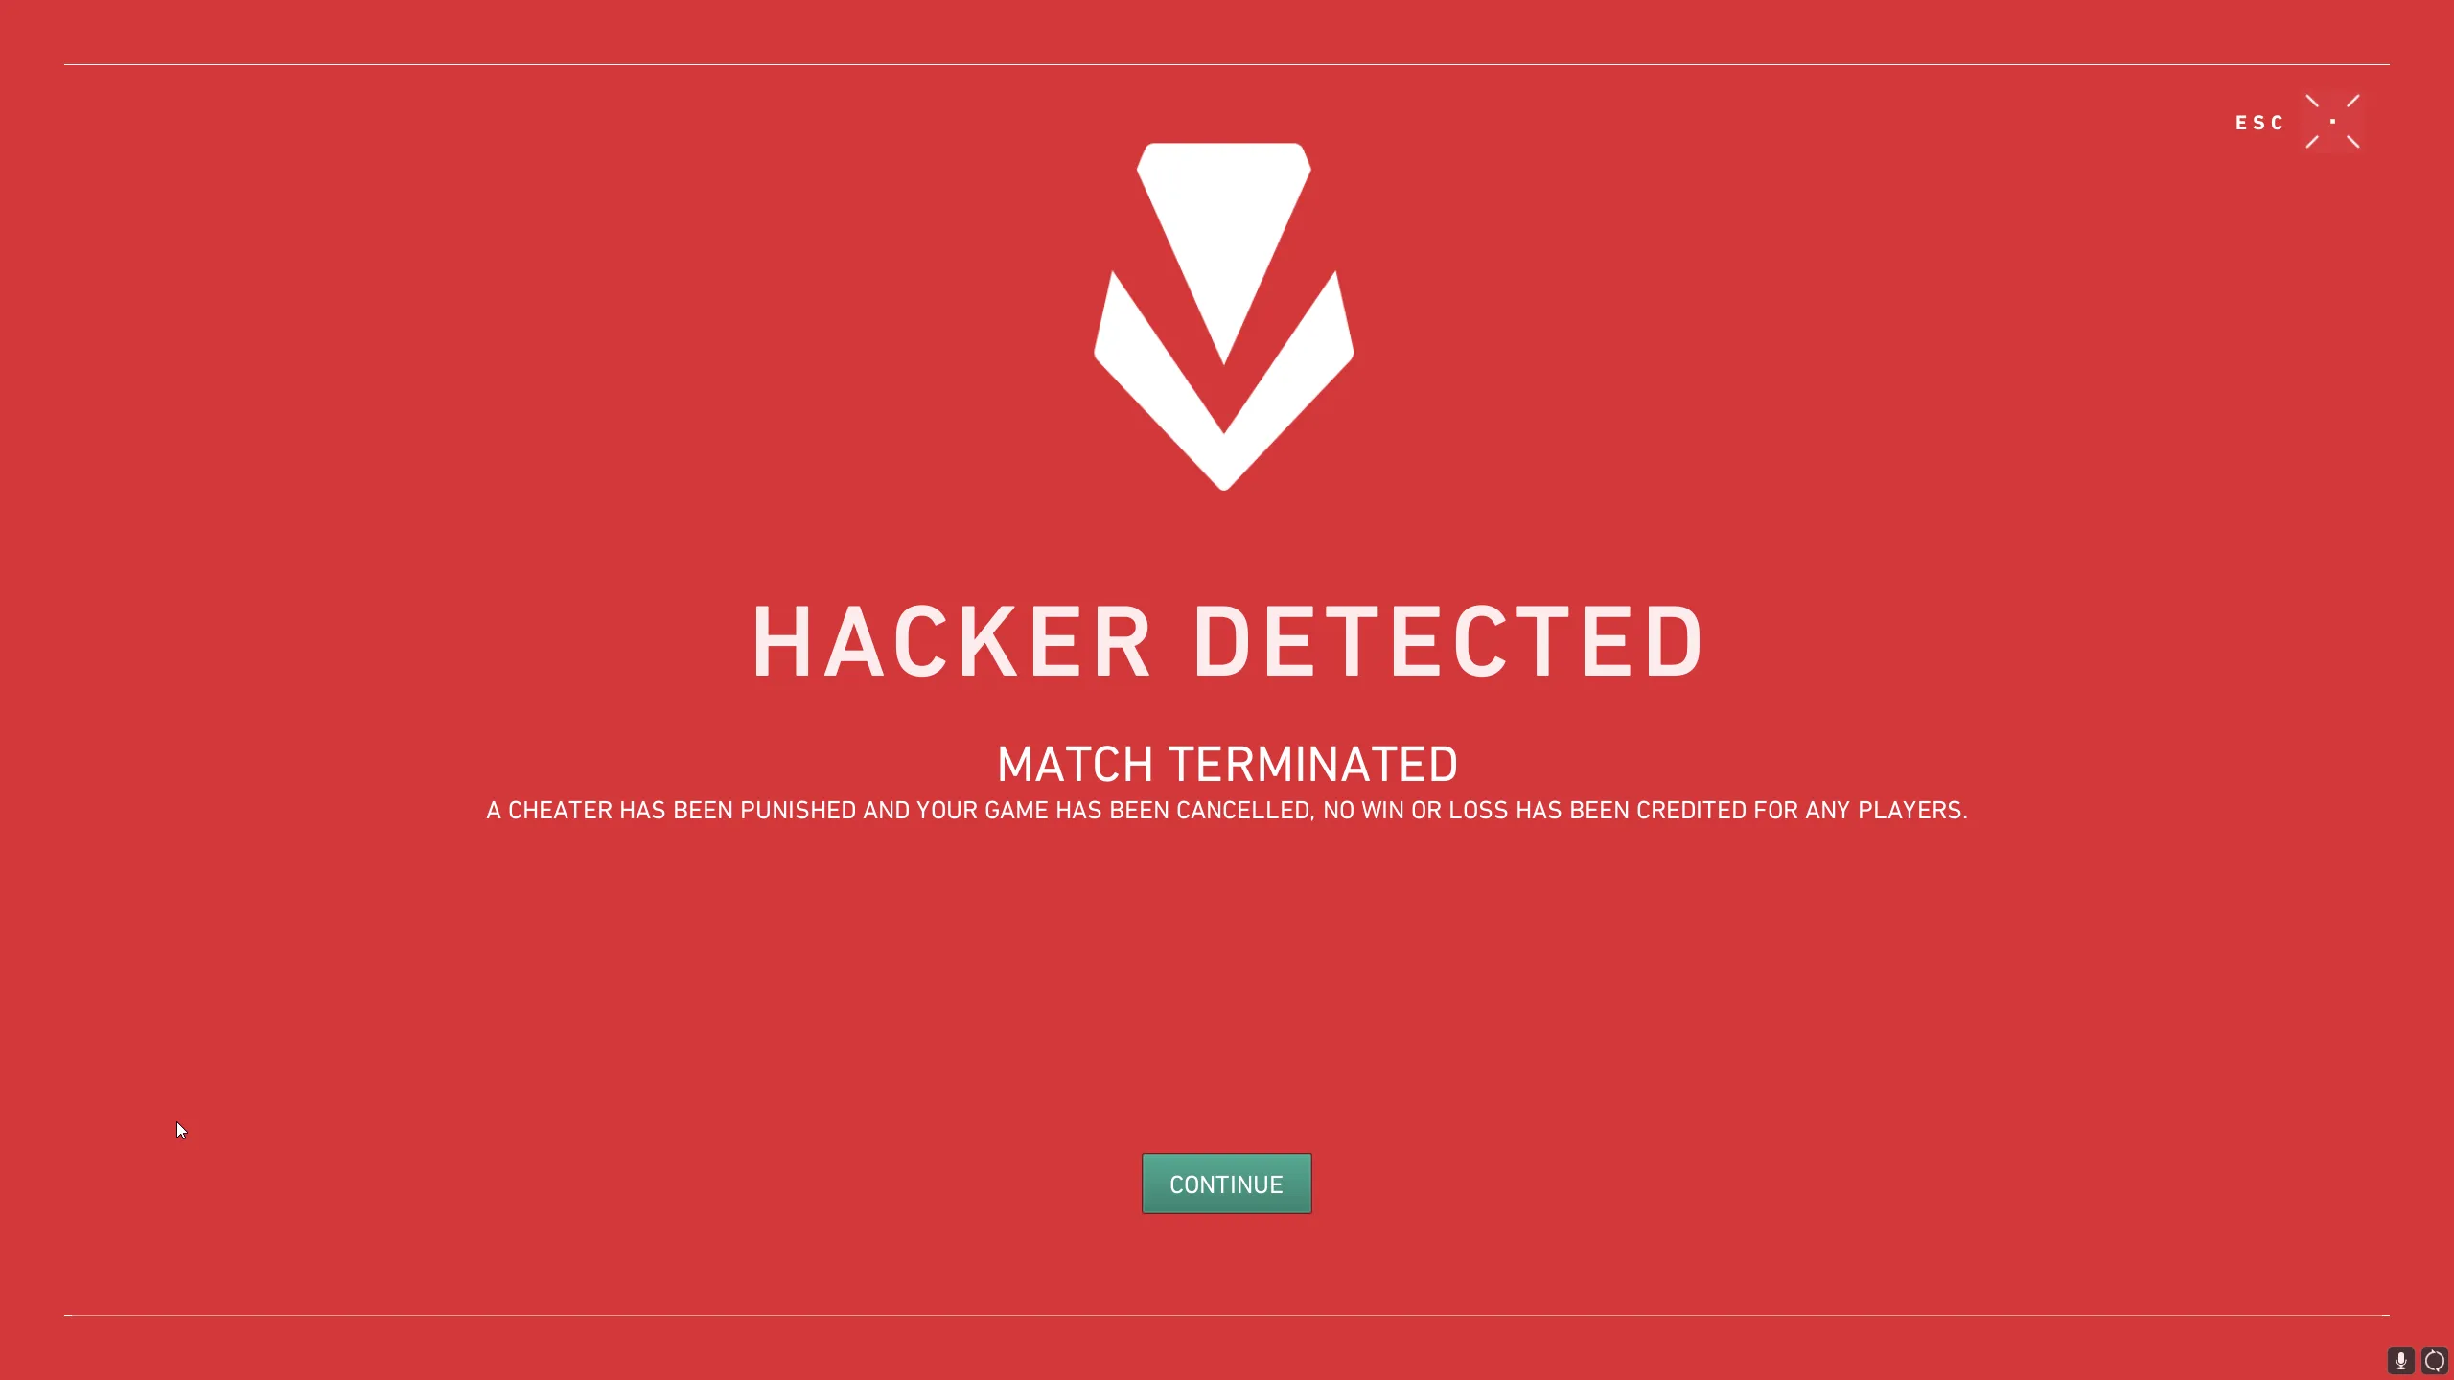Click the word TERMINATED in the subheading

point(1313,765)
